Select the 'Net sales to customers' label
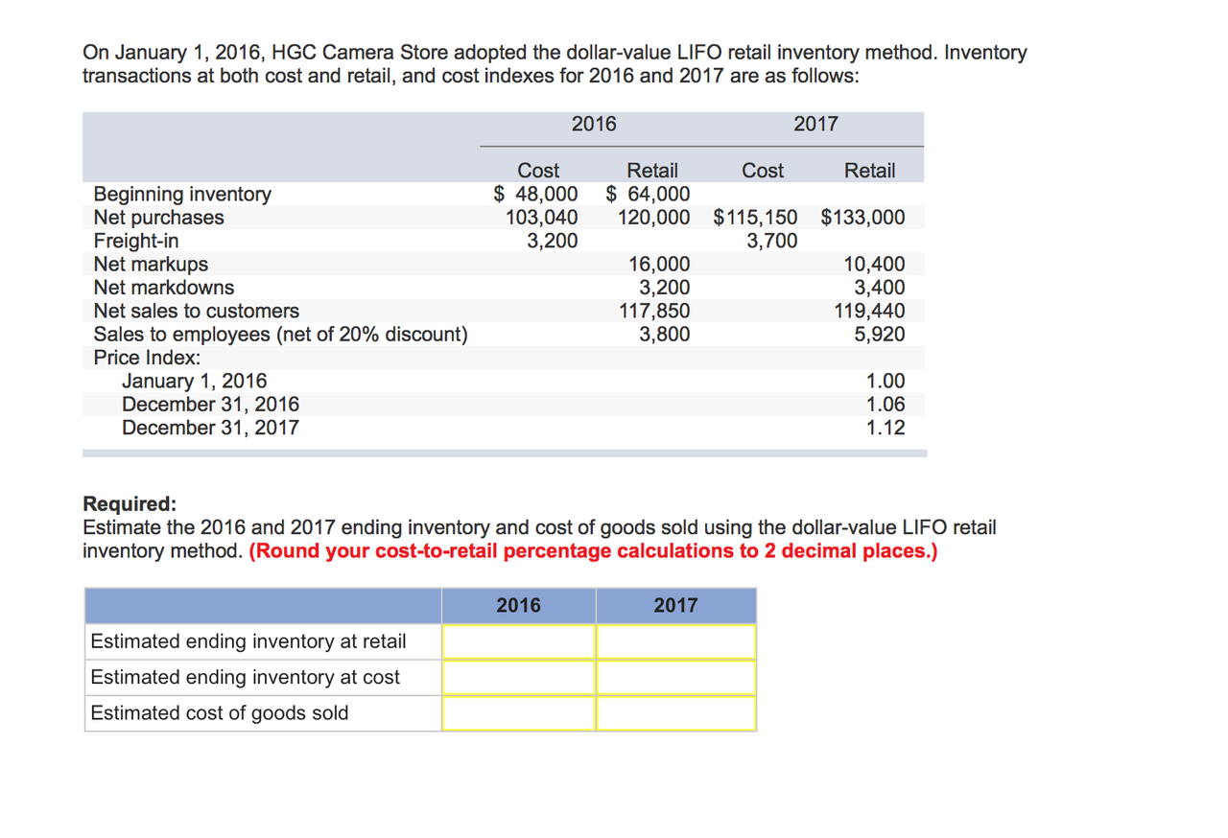The width and height of the screenshot is (1228, 838). coord(197,311)
